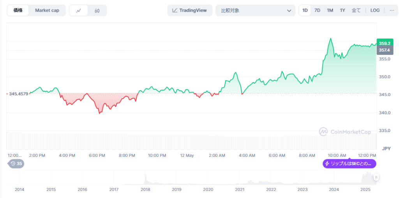Click the pause handle on range slider
Image resolution: width=399 pixels, height=198 pixels.
coord(376,177)
